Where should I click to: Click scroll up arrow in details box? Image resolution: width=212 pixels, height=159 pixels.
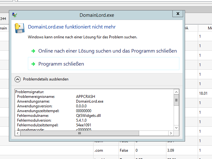pyautogui.click(x=176, y=92)
